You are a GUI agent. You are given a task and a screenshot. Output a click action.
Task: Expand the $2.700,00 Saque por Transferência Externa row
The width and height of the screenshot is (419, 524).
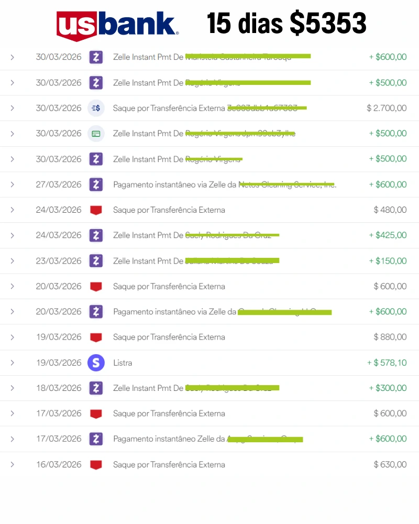point(13,108)
